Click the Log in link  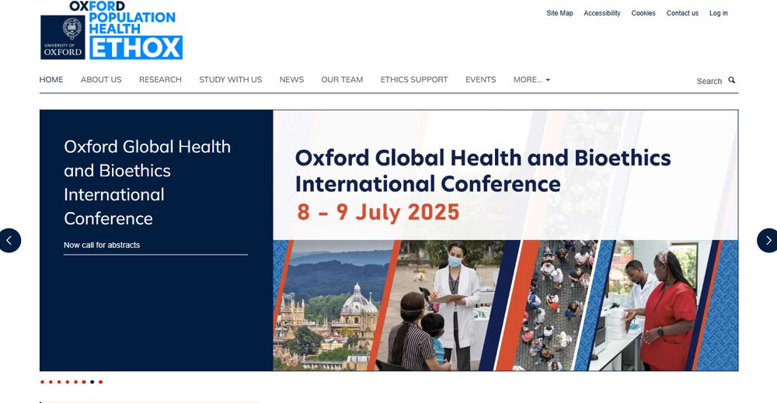pos(718,13)
